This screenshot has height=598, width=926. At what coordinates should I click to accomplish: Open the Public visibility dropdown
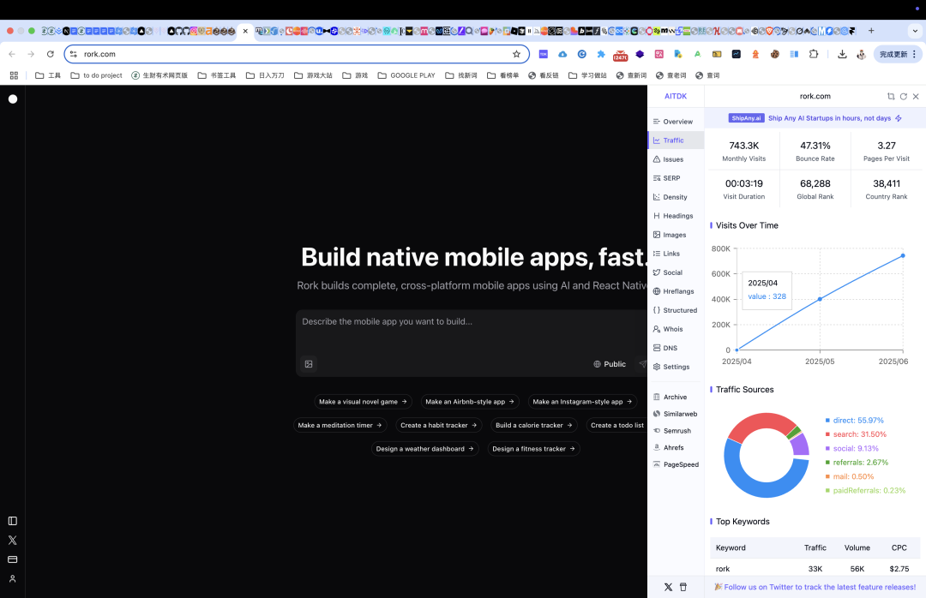click(609, 364)
